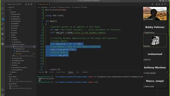
Task: Open the CMake outline more actions menu
Action: pyautogui.click(x=34, y=4)
